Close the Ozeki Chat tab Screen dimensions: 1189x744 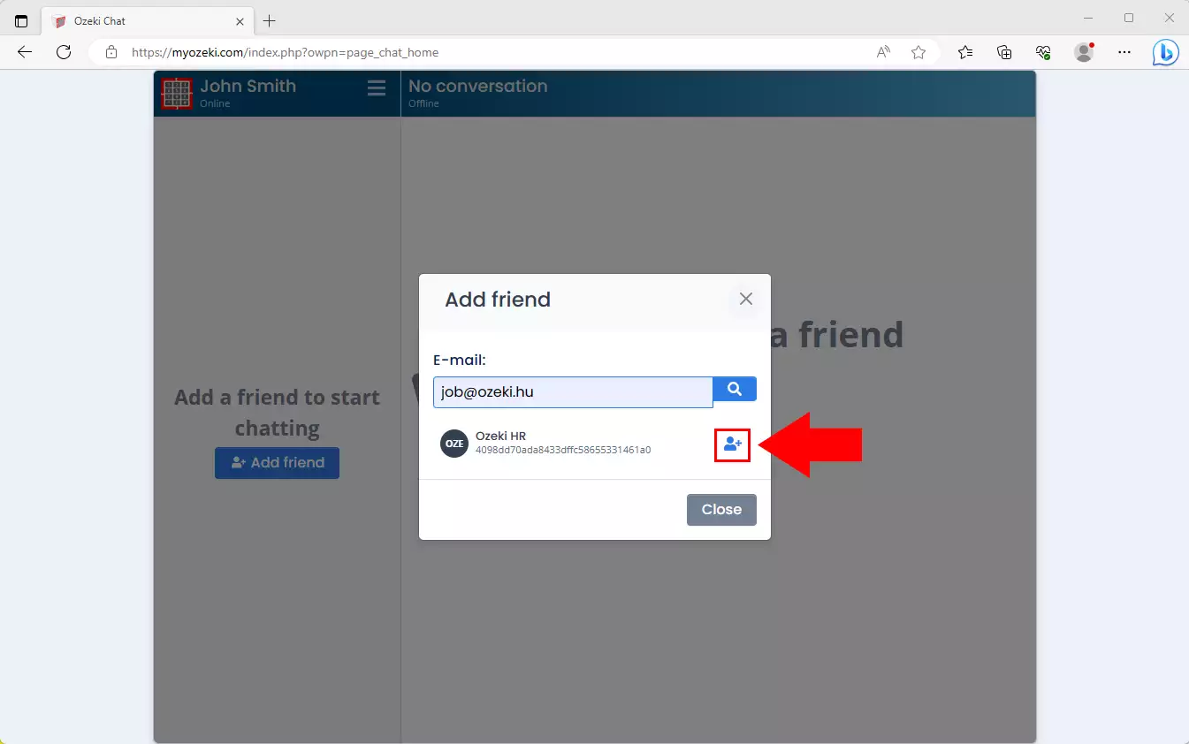(x=239, y=21)
